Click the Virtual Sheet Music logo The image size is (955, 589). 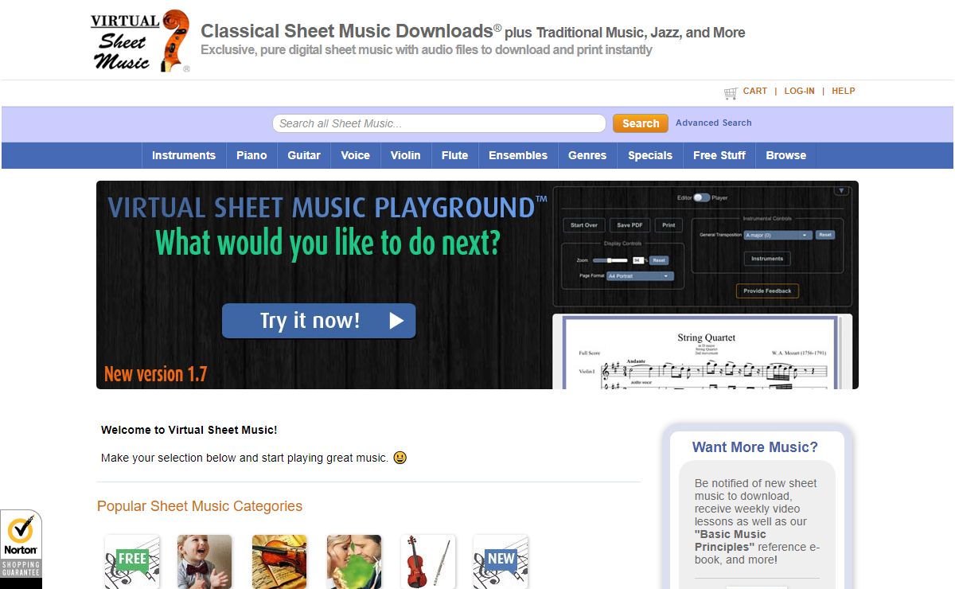[x=140, y=41]
